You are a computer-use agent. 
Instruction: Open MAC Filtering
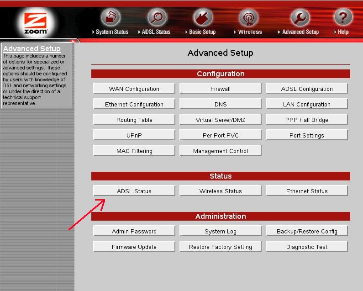pyautogui.click(x=134, y=151)
